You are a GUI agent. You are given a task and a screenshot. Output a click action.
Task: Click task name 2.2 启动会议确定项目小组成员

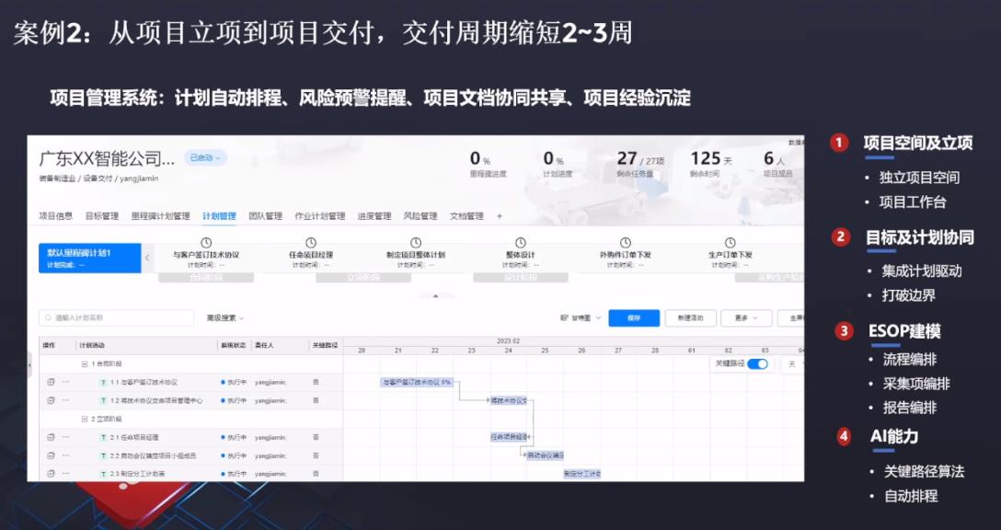[x=154, y=455]
